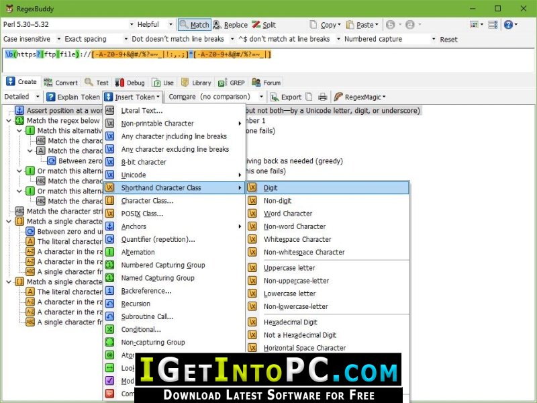Image resolution: width=537 pixels, height=403 pixels.
Task: Open the Non-printable Character submenu
Action: coord(175,124)
